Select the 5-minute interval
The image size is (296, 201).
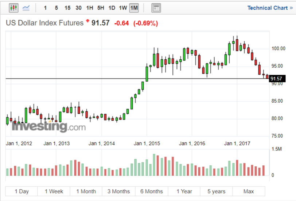56,8
